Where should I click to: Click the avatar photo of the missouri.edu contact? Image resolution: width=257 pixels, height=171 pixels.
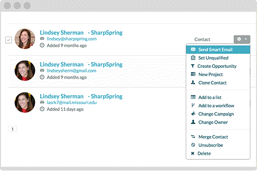pyautogui.click(x=25, y=102)
